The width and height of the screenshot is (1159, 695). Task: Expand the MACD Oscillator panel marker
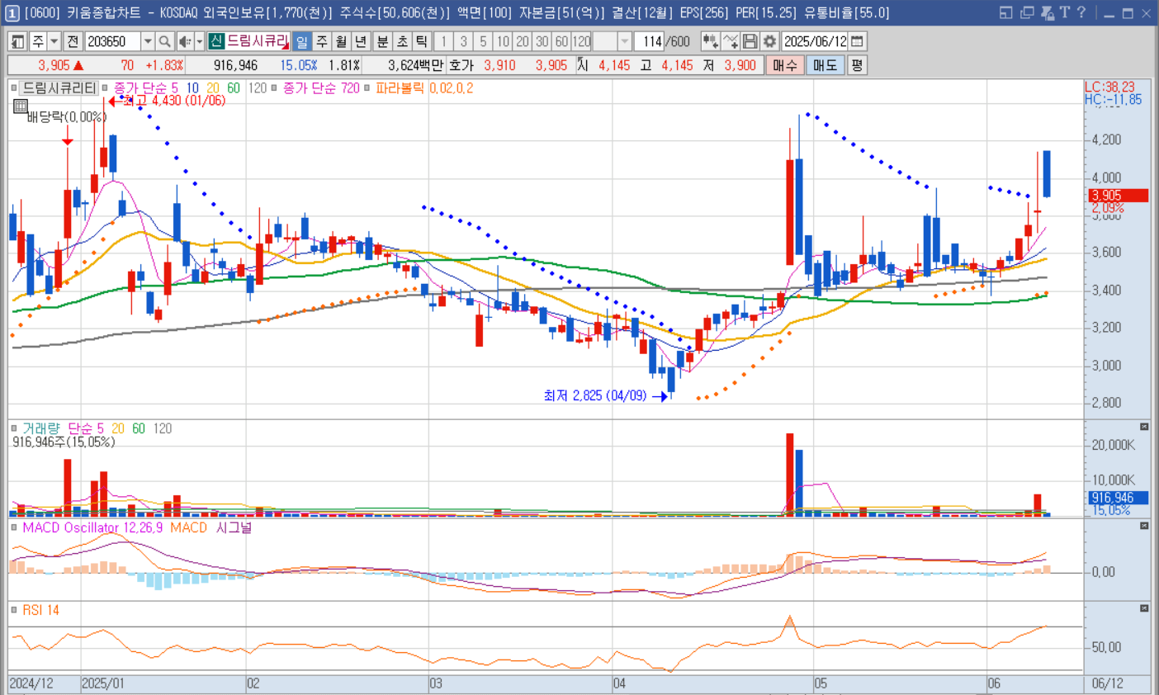(x=14, y=527)
